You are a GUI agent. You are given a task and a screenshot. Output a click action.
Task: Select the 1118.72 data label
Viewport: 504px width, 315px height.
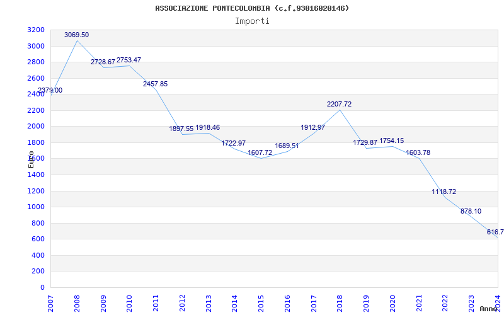444,192
